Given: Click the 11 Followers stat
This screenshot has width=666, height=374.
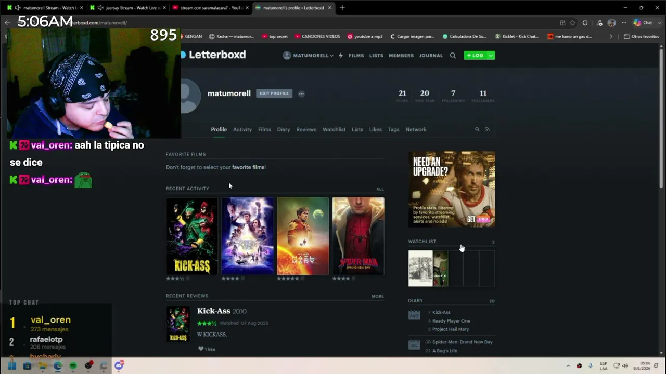Looking at the screenshot, I should [483, 96].
